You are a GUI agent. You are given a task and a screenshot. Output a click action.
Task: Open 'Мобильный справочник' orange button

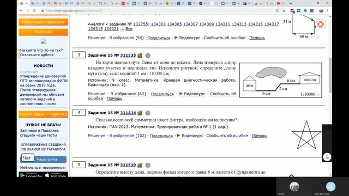(x=43, y=22)
